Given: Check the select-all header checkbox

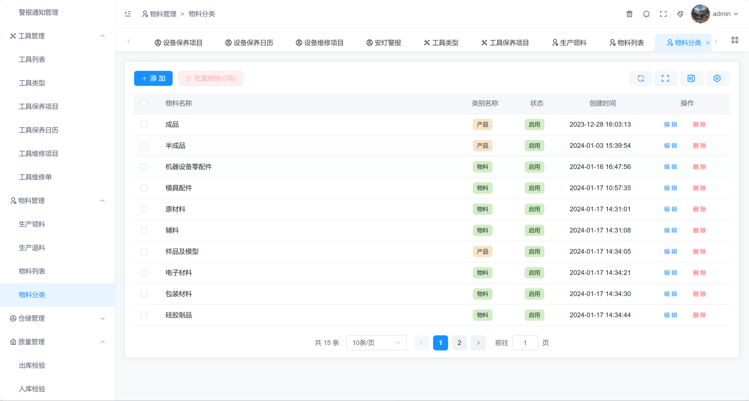Looking at the screenshot, I should 144,103.
